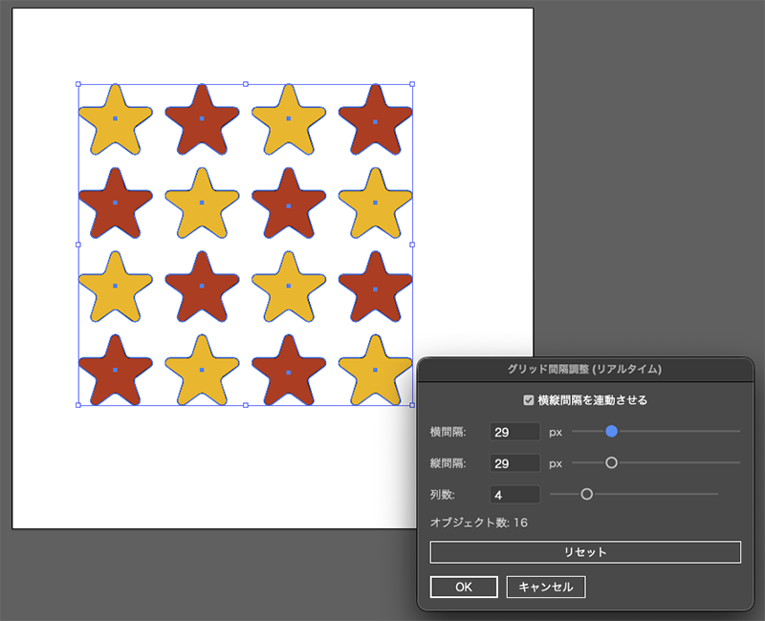Toggle the 横縦間隔を連動させる checkbox
This screenshot has height=621, width=765.
tap(529, 400)
